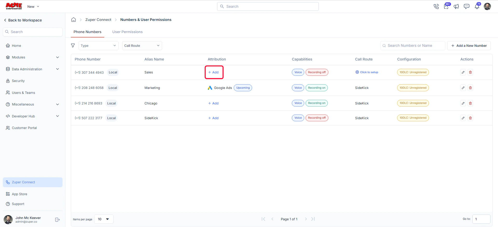Switch to the User Permissions tab

127,32
